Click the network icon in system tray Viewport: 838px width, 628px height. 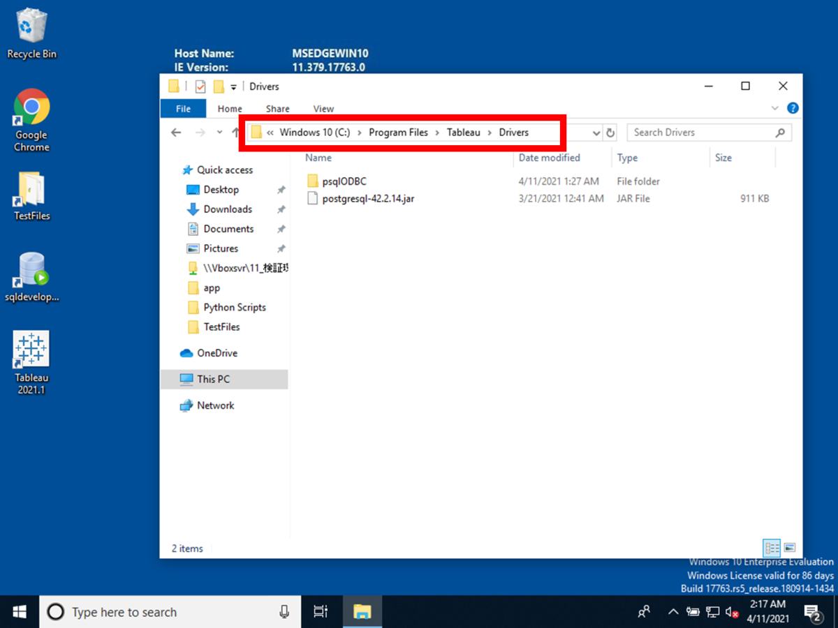coord(712,612)
